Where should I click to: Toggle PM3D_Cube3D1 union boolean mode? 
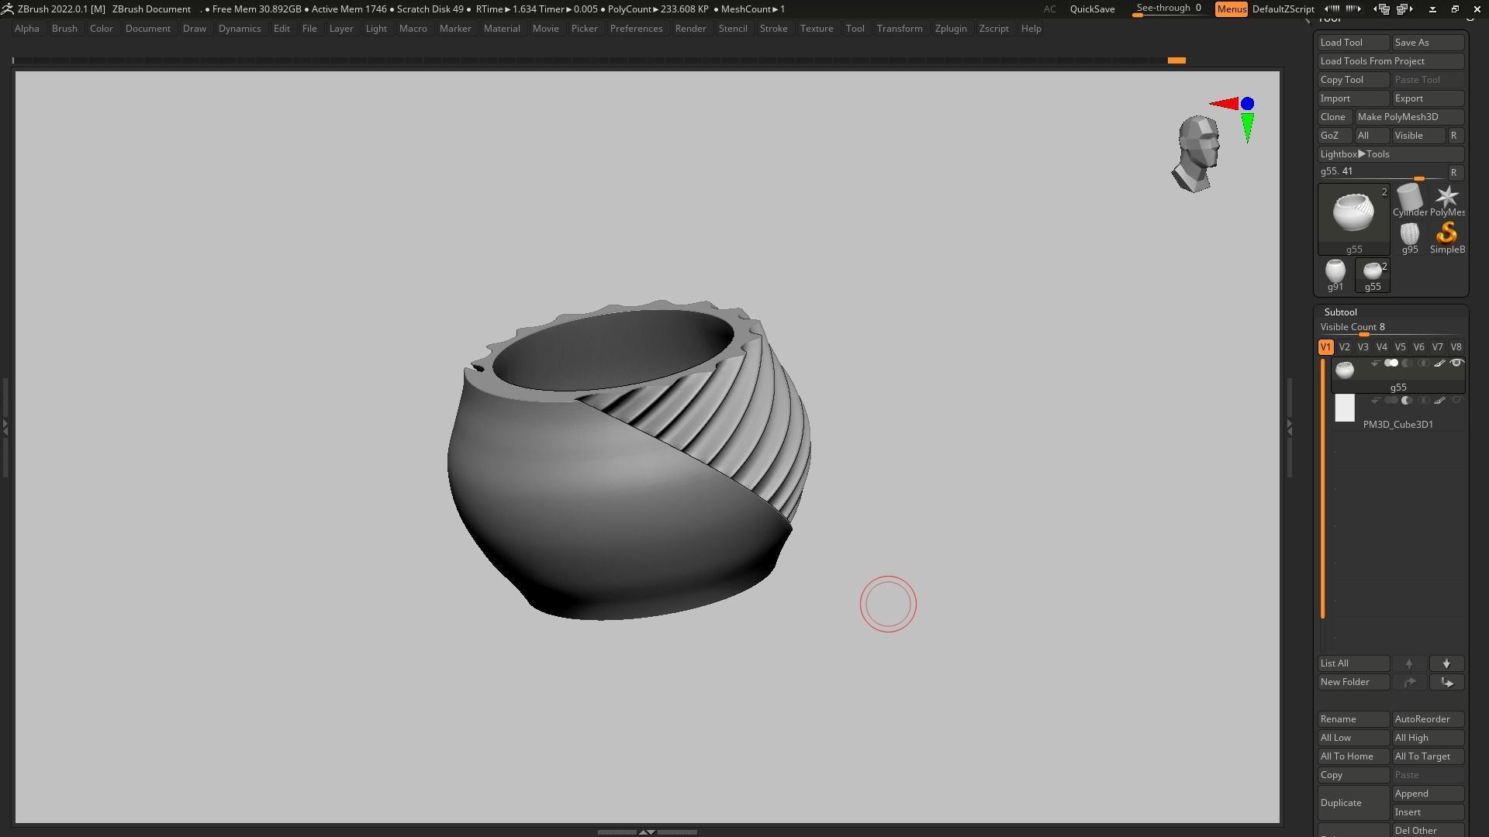[1391, 400]
